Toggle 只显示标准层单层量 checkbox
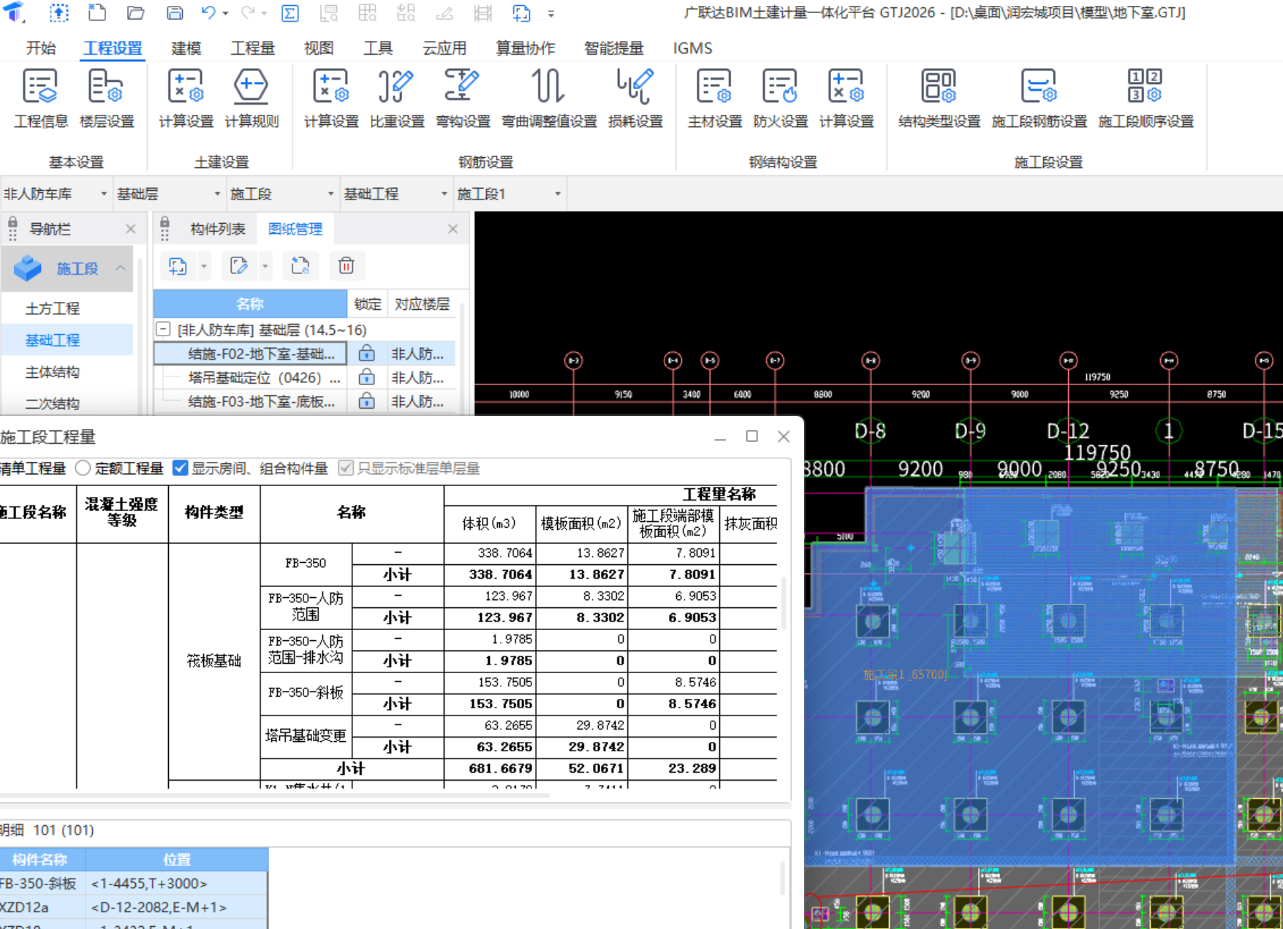The image size is (1283, 929). tap(346, 468)
